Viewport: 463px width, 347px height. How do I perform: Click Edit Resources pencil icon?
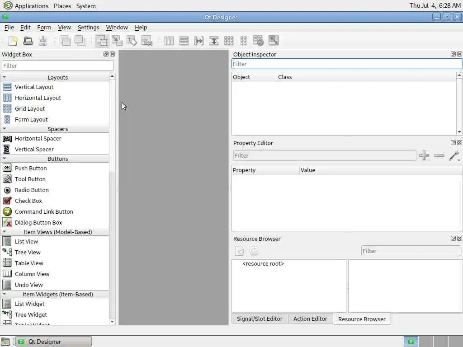click(240, 251)
